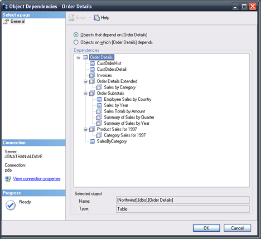The height and width of the screenshot is (239, 261).
Task: Close the Object Dependencies window
Action: click(253, 7)
